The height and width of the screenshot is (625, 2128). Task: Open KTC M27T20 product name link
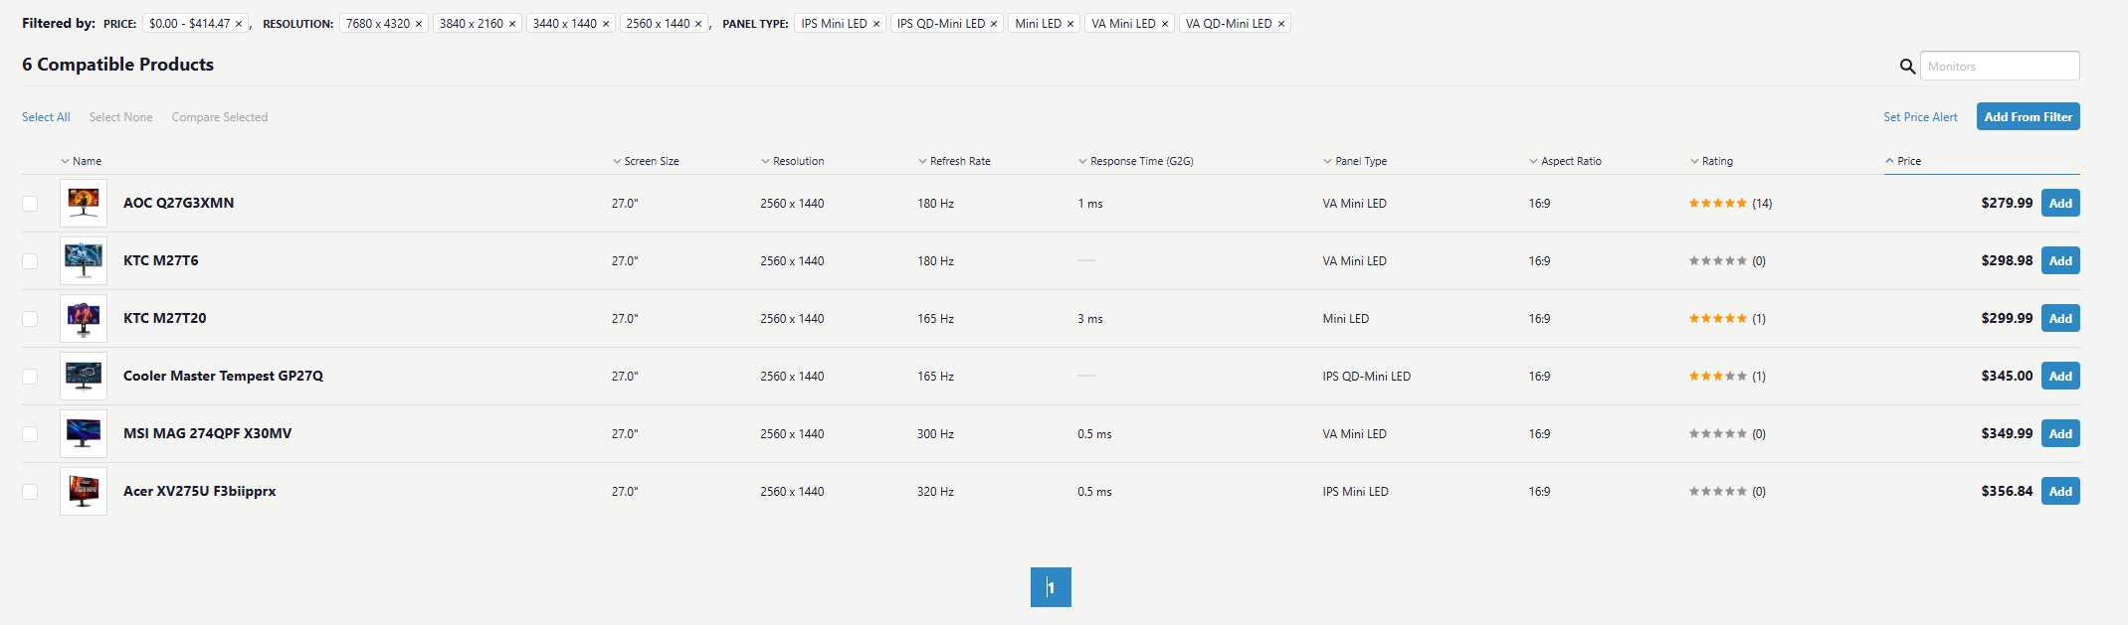coord(165,318)
